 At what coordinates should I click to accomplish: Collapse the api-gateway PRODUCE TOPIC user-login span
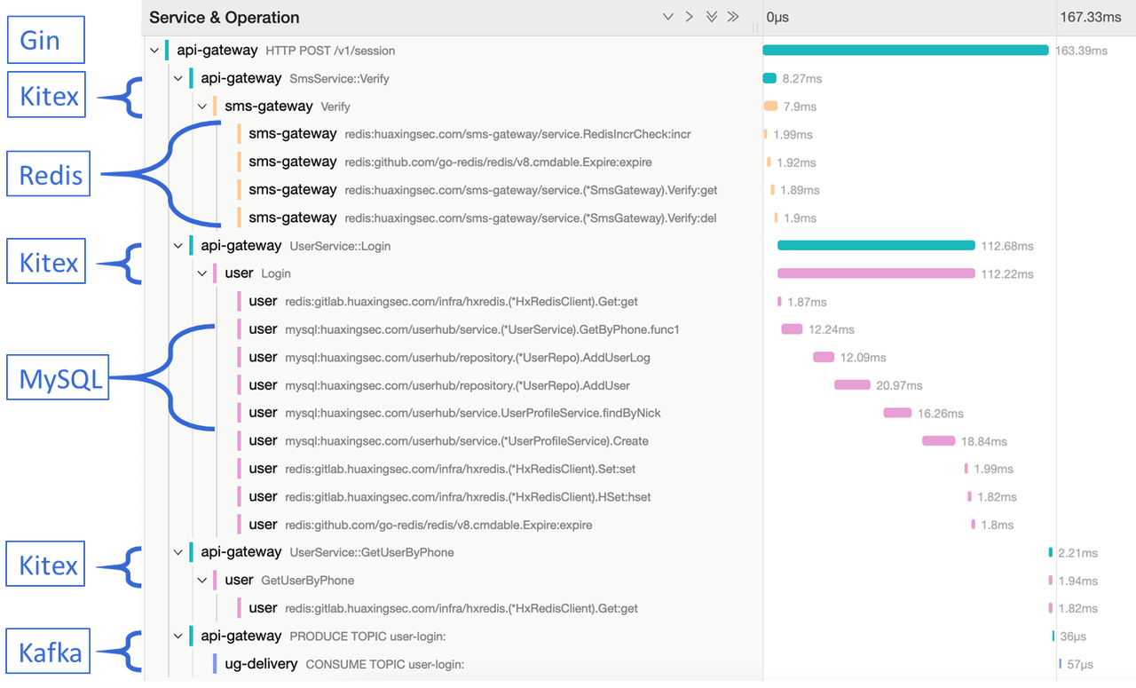pos(178,636)
